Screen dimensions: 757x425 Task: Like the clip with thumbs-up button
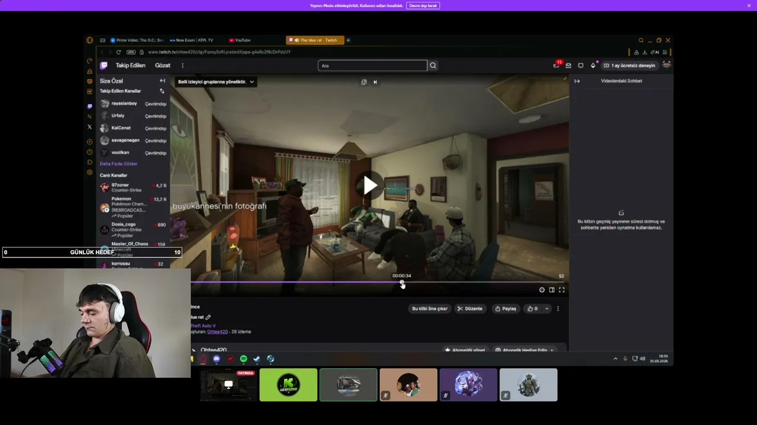click(x=532, y=309)
